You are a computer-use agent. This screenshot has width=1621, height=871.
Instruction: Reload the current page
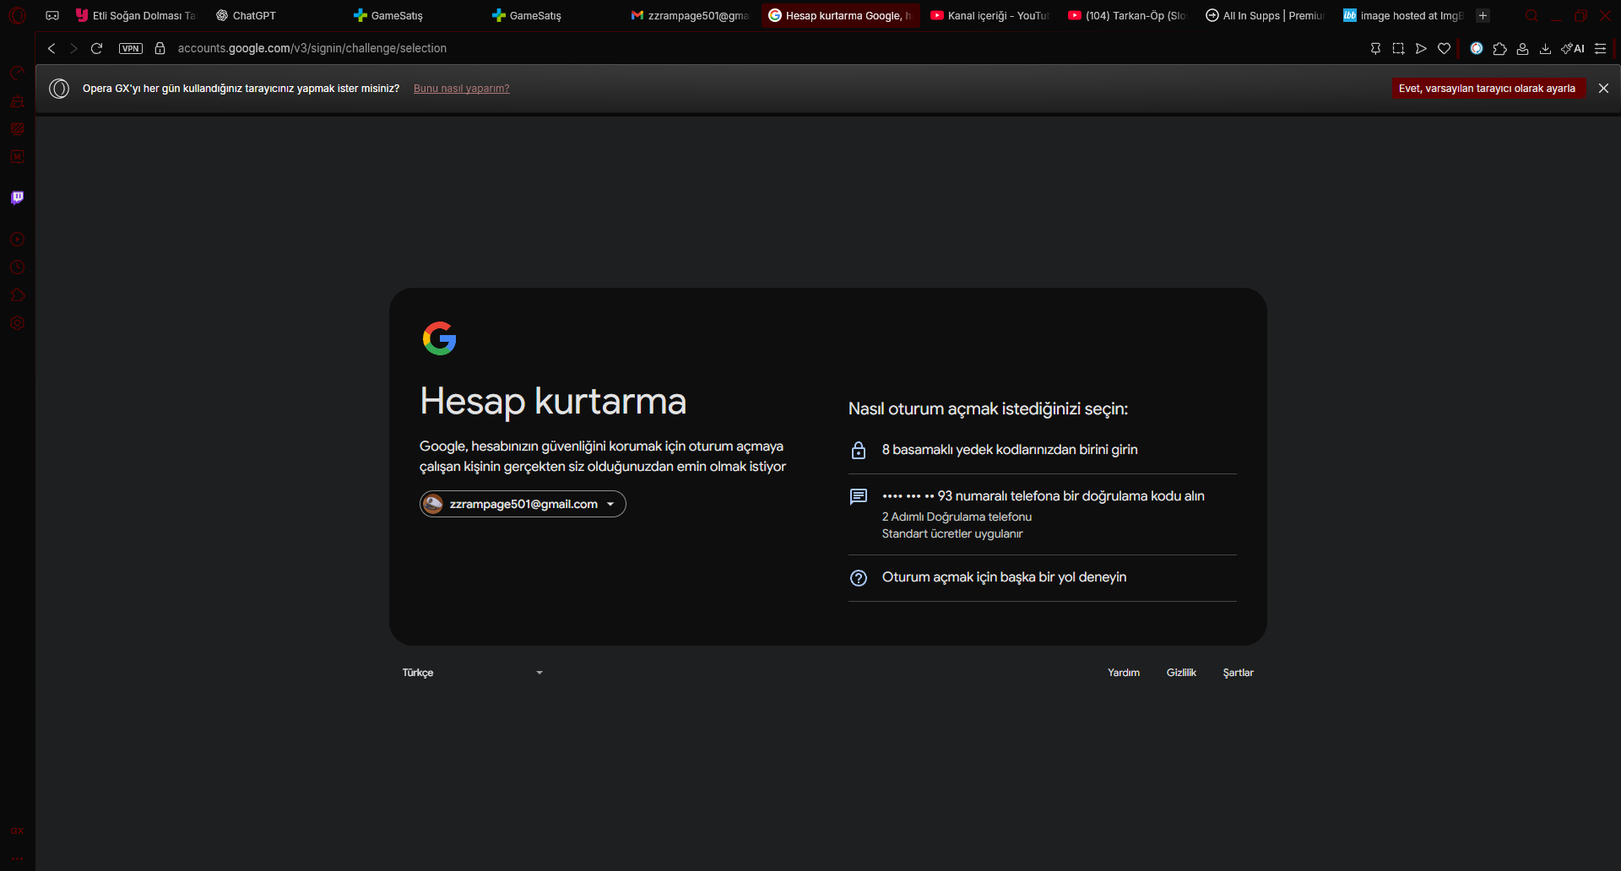pos(97,48)
